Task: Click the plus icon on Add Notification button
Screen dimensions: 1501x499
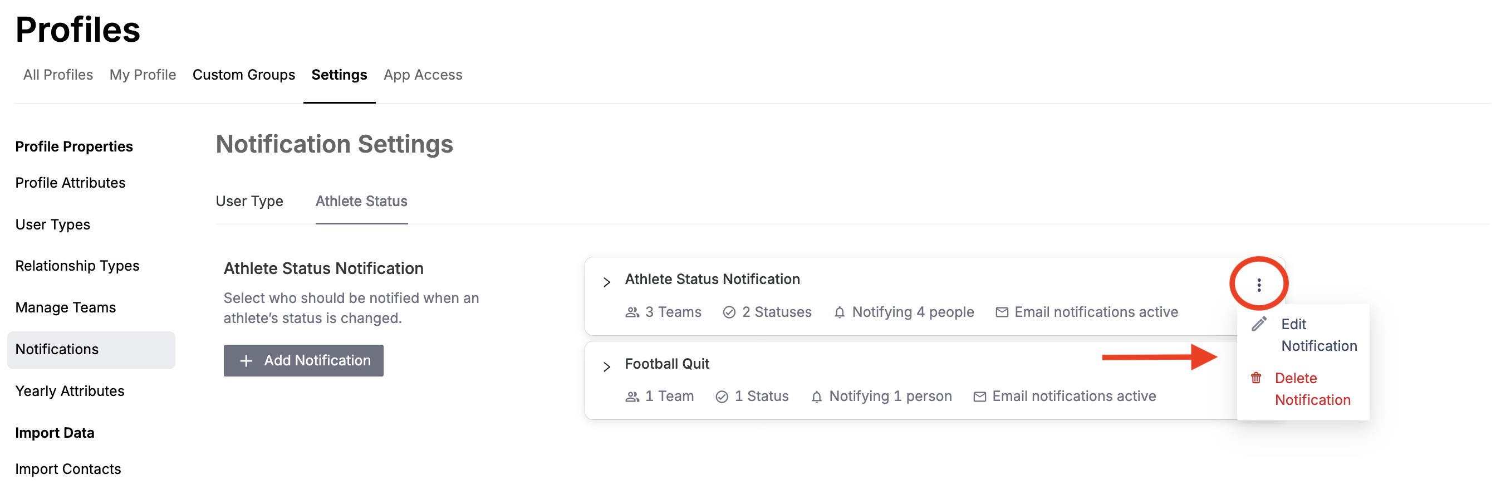Action: pyautogui.click(x=247, y=360)
